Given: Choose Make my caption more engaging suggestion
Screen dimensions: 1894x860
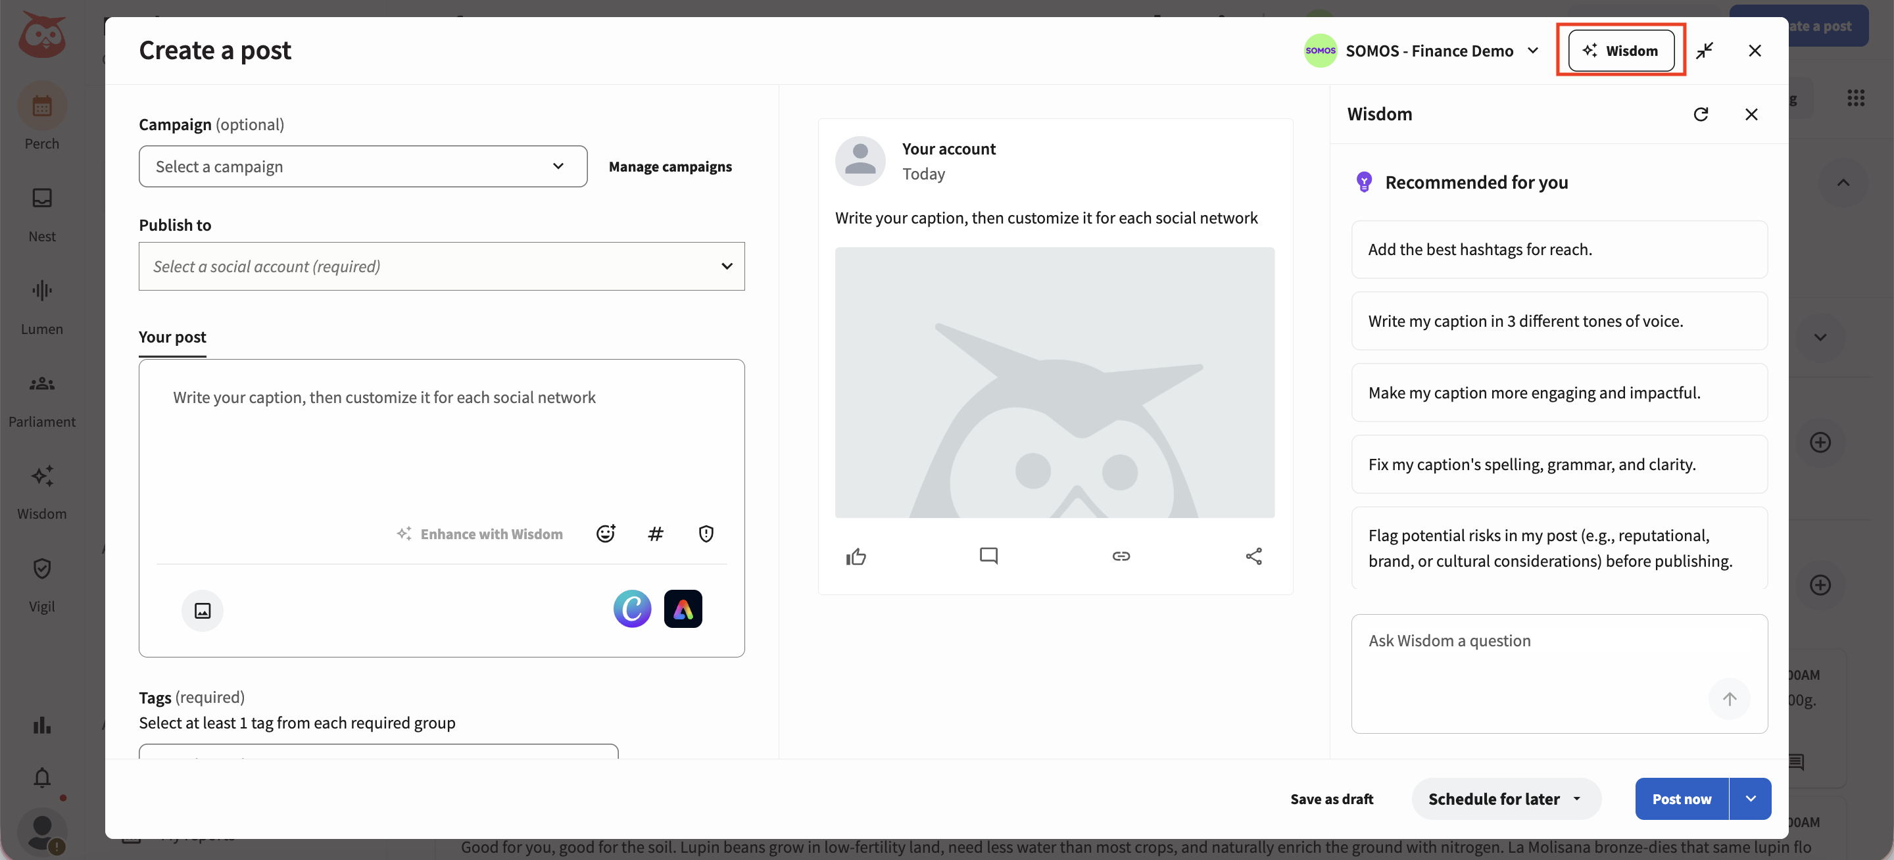Looking at the screenshot, I should pyautogui.click(x=1559, y=393).
